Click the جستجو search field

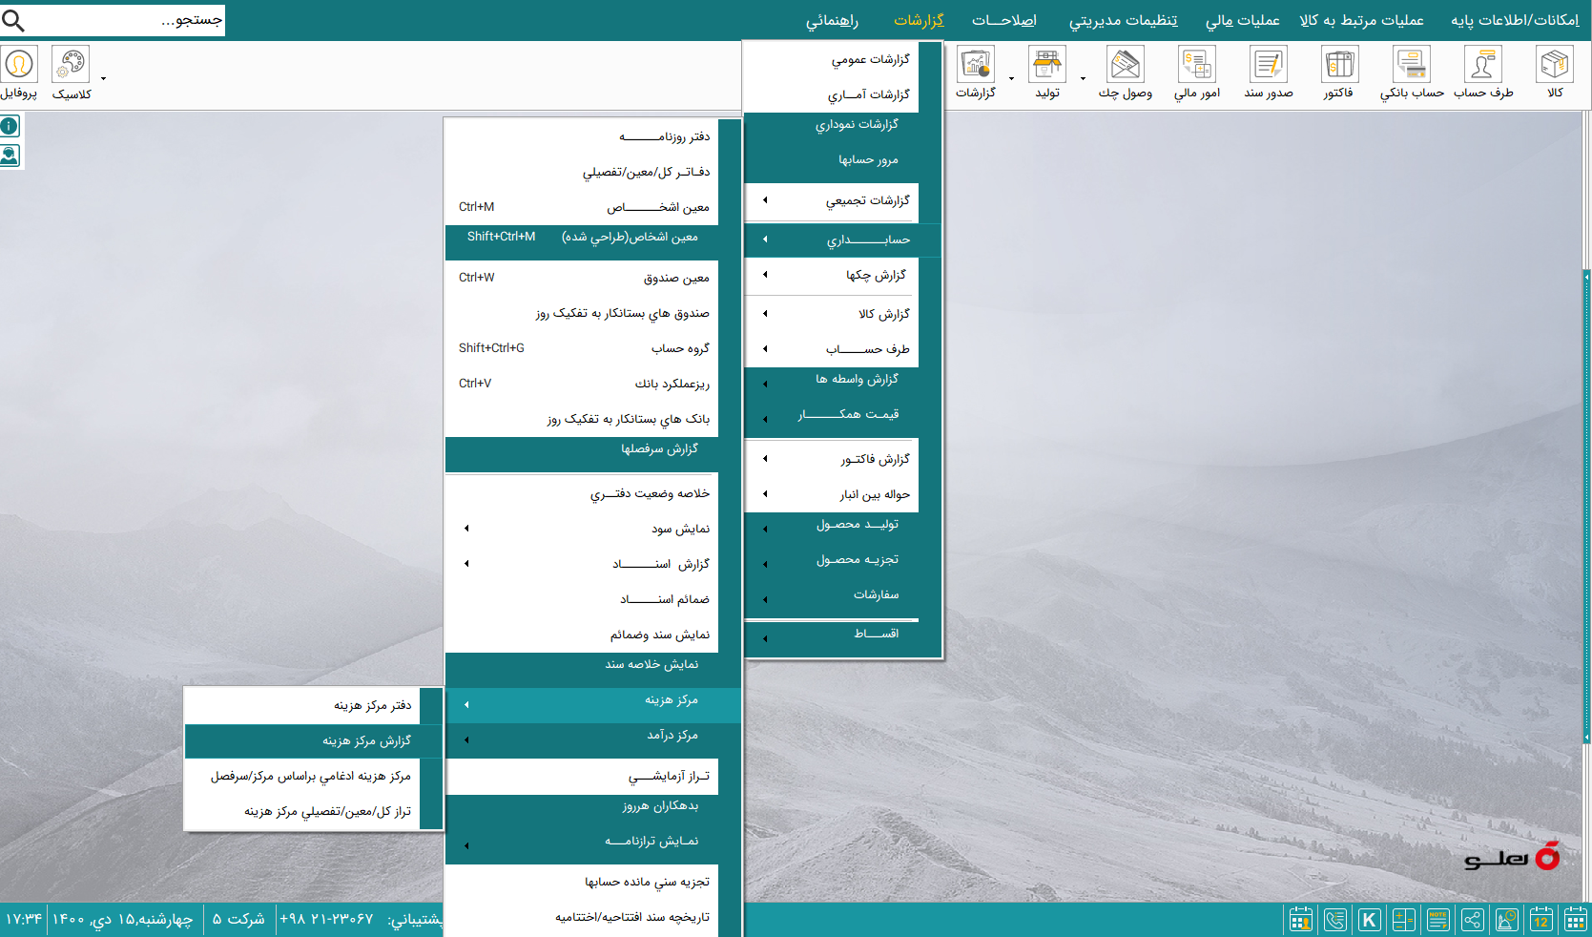click(125, 19)
